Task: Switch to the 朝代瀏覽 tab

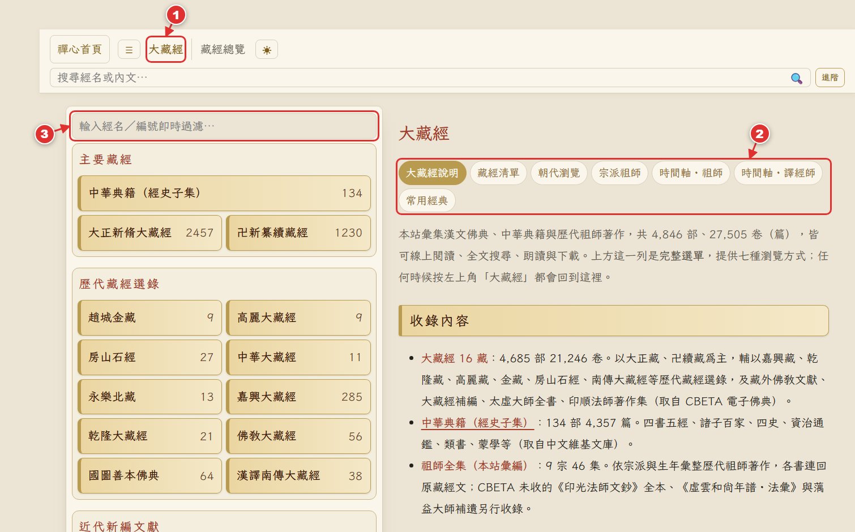Action: pos(559,173)
